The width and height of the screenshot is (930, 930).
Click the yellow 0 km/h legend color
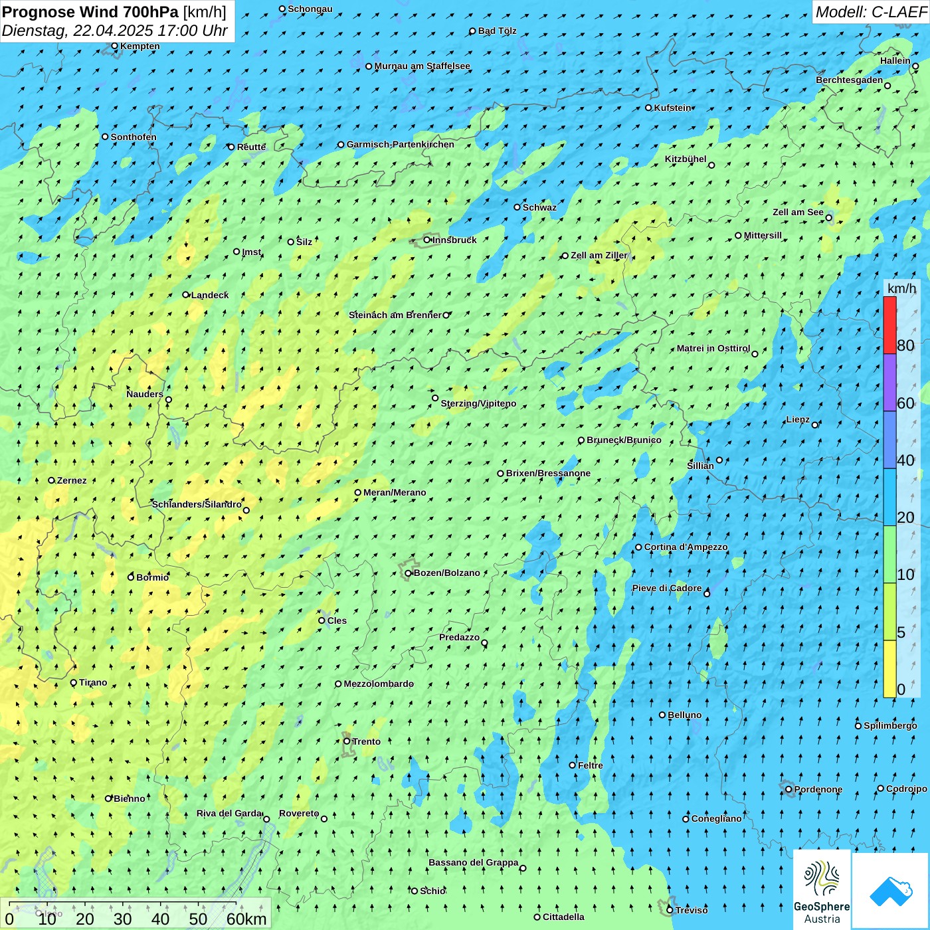[x=889, y=669]
